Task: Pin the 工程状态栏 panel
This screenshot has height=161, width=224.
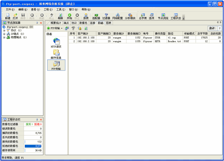Action: click(37, 119)
